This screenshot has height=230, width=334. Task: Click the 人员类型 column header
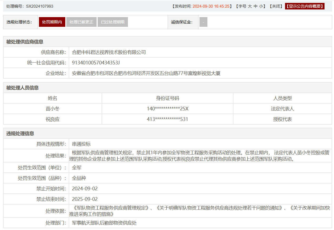[x=282, y=98]
